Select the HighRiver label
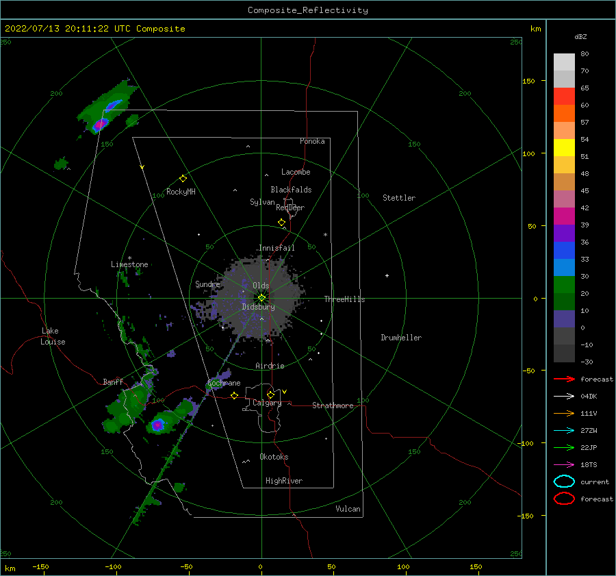This screenshot has height=576, width=616. (284, 481)
